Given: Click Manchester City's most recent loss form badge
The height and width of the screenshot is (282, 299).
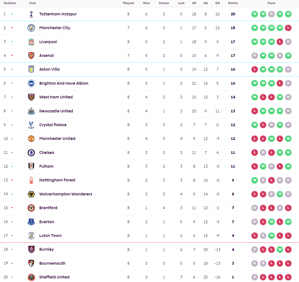Looking at the screenshot, I should pyautogui.click(x=288, y=28).
